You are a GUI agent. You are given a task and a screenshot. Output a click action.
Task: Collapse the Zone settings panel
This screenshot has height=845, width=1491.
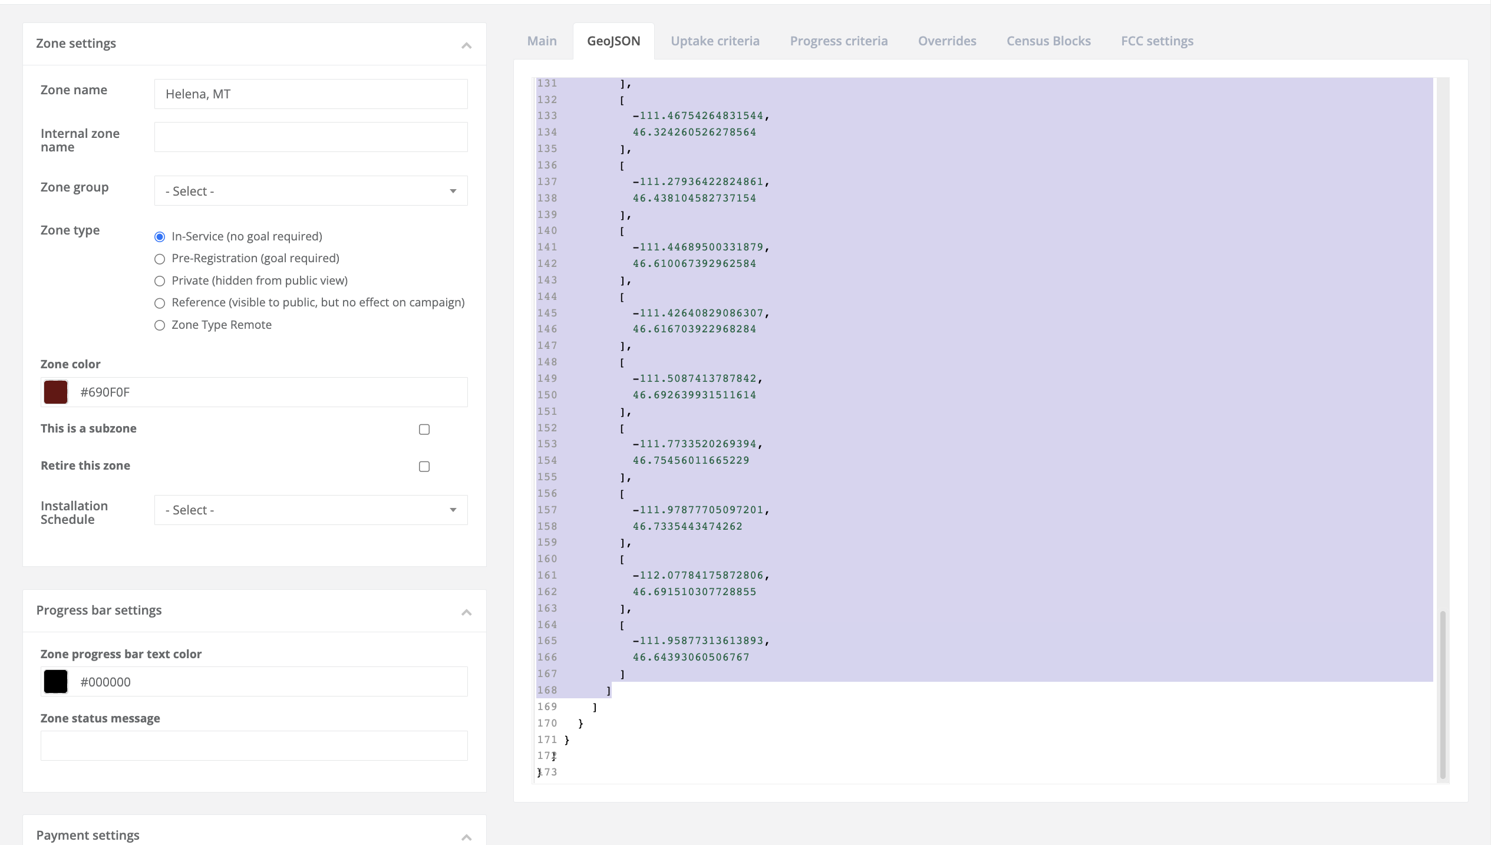(x=466, y=44)
